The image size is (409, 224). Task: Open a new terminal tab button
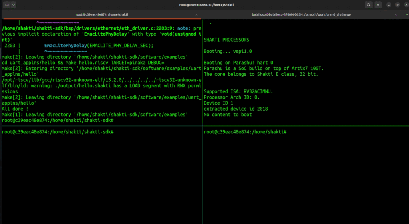pos(7,5)
